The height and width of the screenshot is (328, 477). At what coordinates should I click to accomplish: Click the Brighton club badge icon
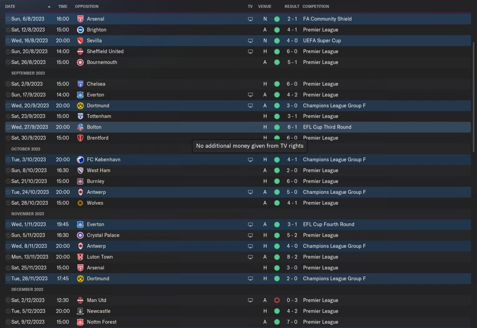point(80,30)
